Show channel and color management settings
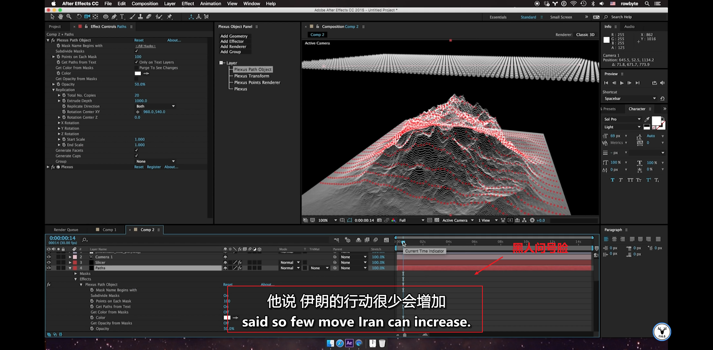Screen dimensions: 713x350 coord(393,220)
